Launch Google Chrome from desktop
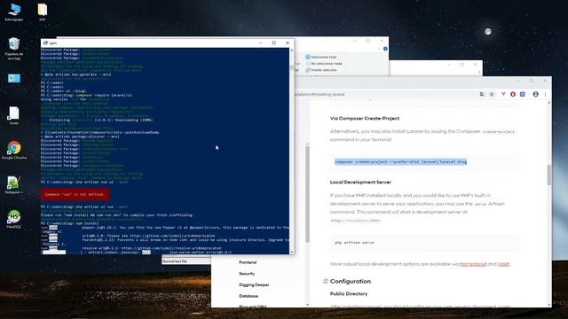 [x=14, y=150]
